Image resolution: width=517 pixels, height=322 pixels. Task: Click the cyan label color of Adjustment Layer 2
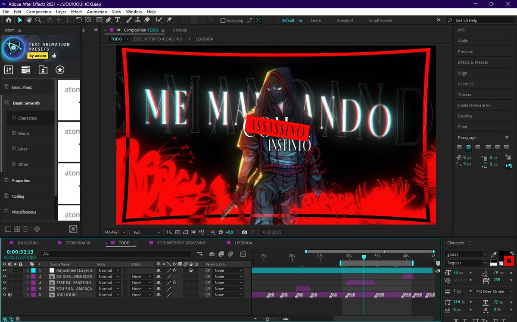click(33, 270)
